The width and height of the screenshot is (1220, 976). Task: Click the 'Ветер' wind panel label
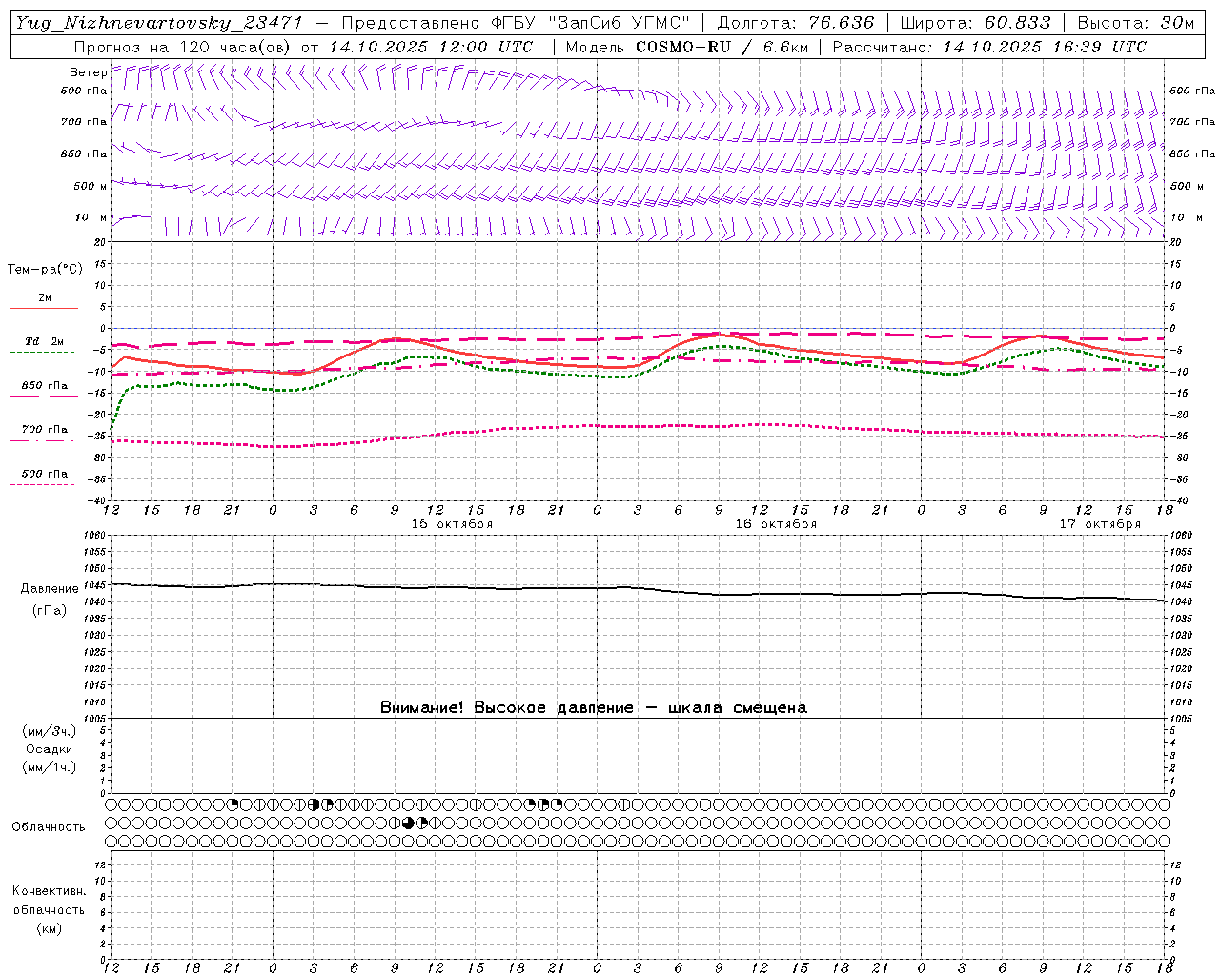[89, 72]
